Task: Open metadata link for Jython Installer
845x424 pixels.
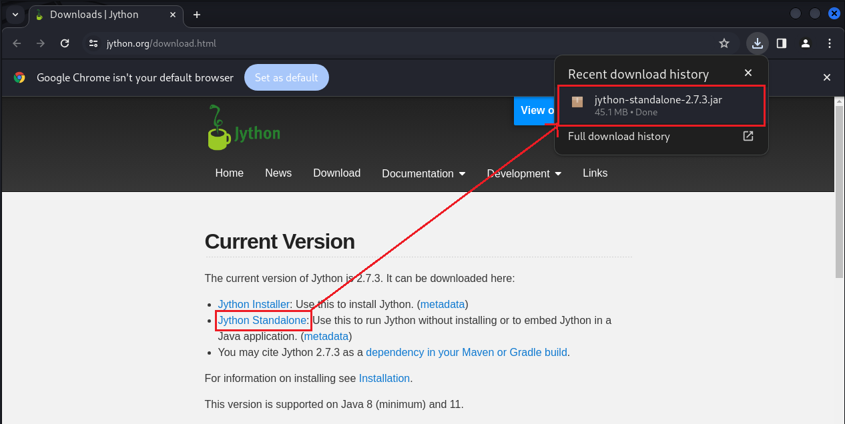Action: tap(443, 304)
